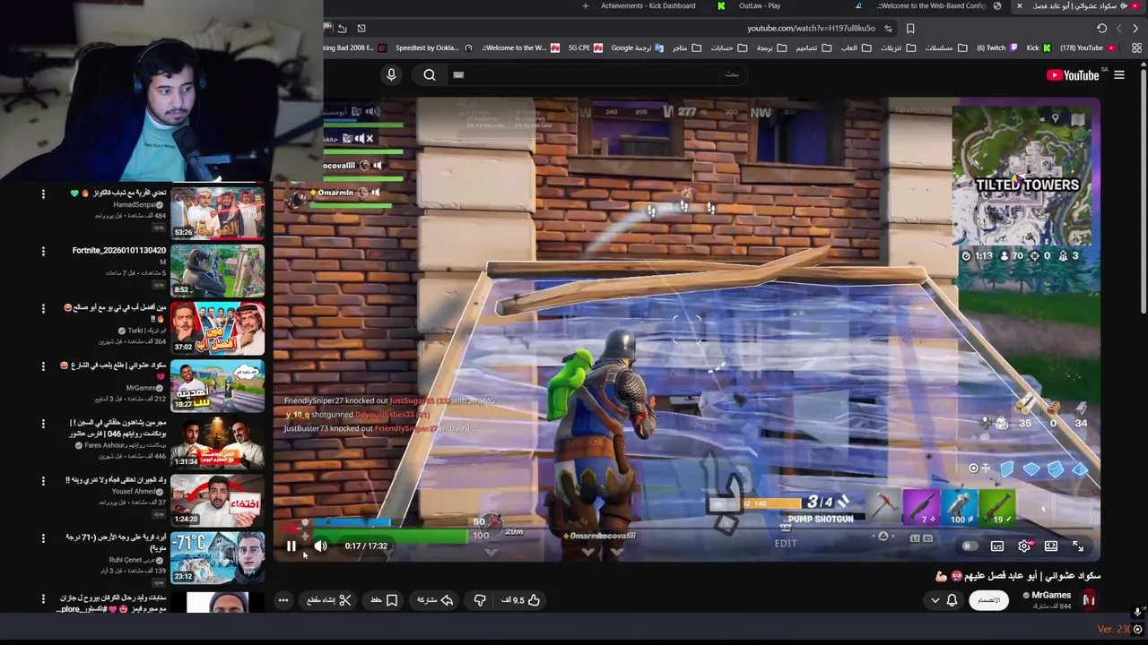Open more actions three-dot menu under the video
This screenshot has width=1148, height=645.
283,600
